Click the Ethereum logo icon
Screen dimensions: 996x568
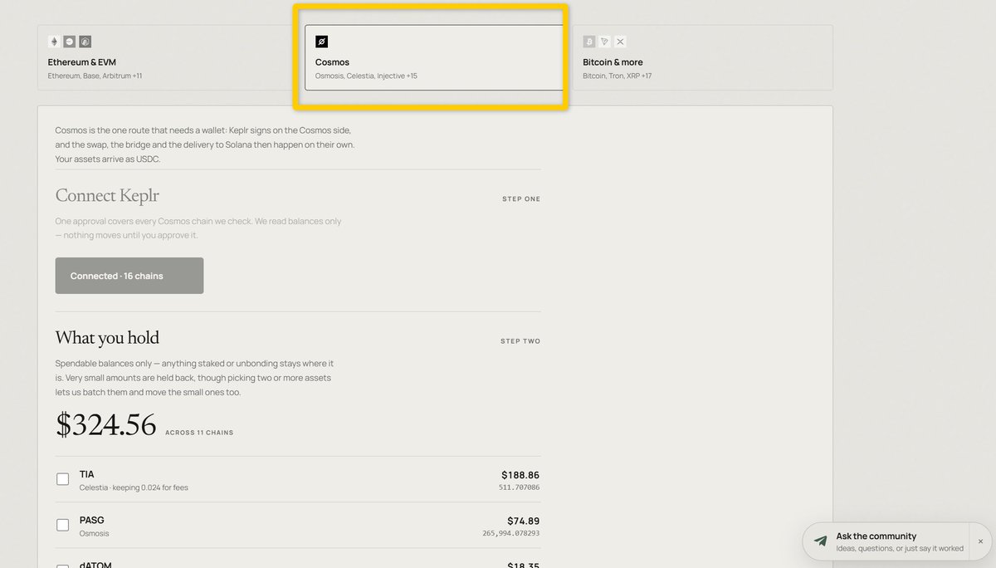pos(54,42)
